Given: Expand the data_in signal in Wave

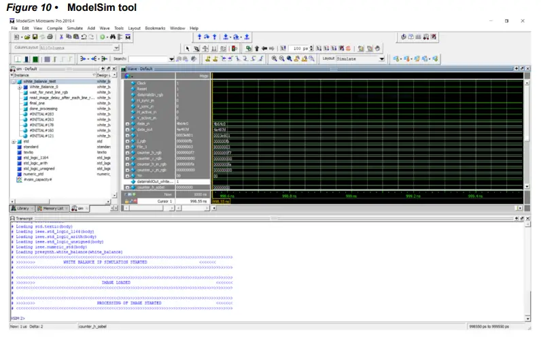Looking at the screenshot, I should (x=126, y=124).
